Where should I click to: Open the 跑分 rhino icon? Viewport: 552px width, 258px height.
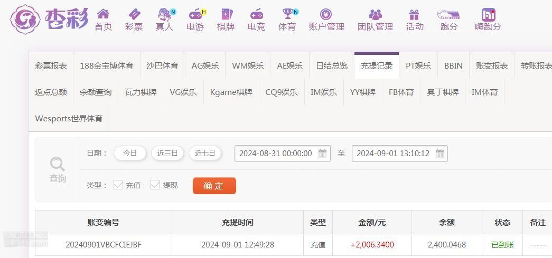(x=448, y=14)
